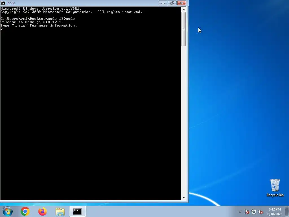289x217 pixels.
Task: Open the clock showing 6:42 PM
Action: (275, 212)
